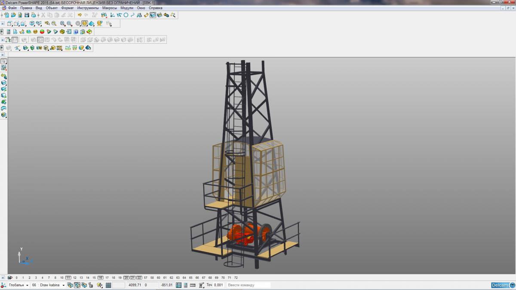Screen dimensions: 516x290
Task: Toggle level 22 visibility
Action: click(x=139, y=278)
